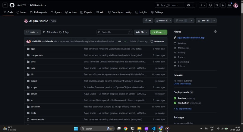243x132 pixels.
Task: Open the issues shortcut icon in header
Action: (x=210, y=5)
